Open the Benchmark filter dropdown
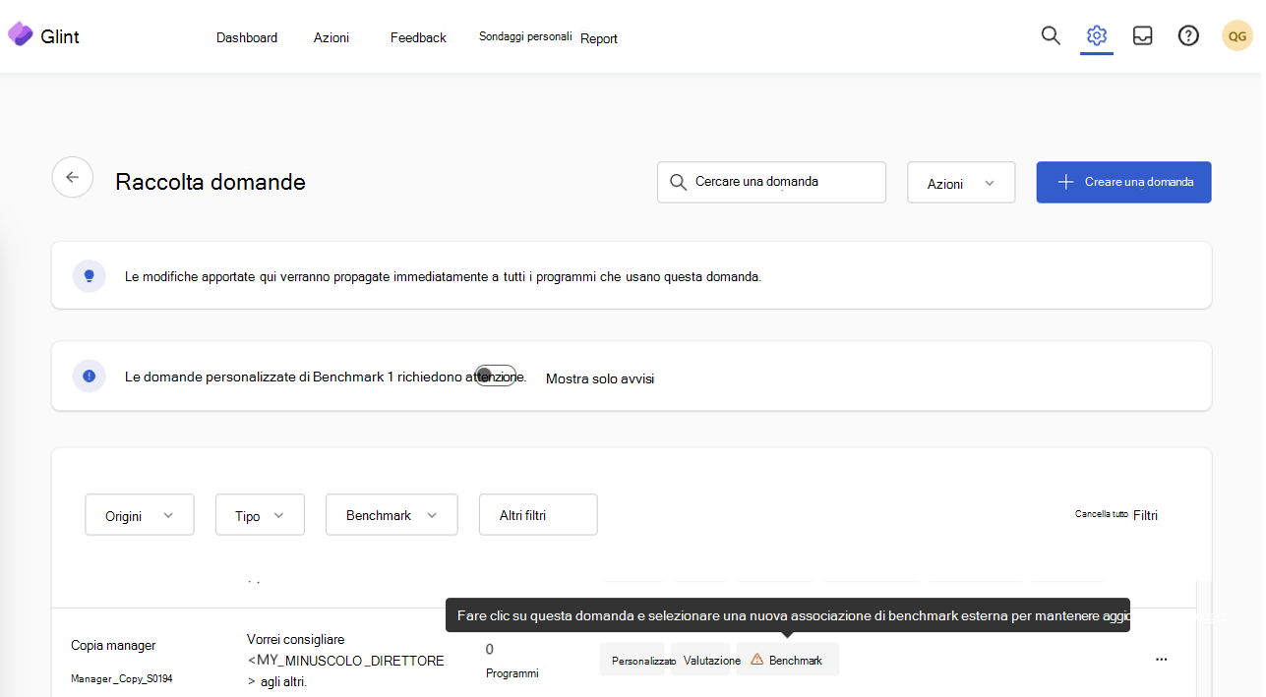The image size is (1266, 697). (x=392, y=514)
